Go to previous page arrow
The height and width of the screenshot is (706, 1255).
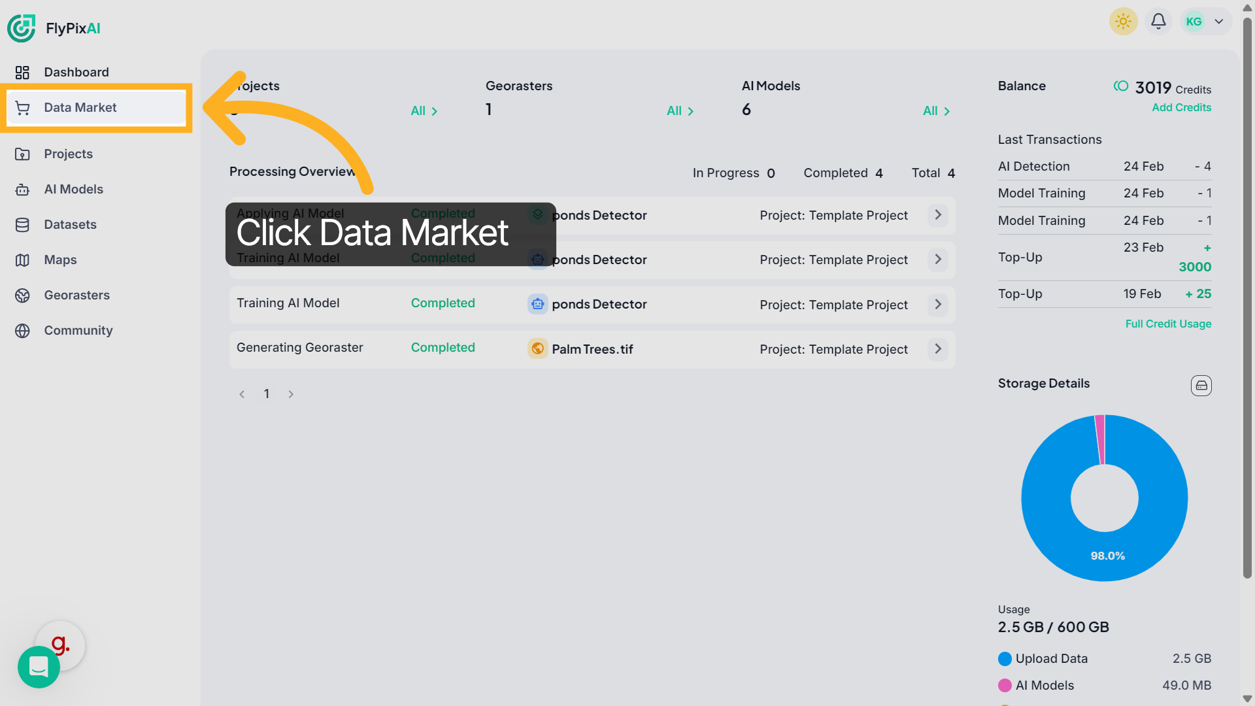pos(242,394)
